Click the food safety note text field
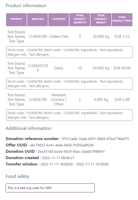This screenshot has width=138, height=200. pyautogui.click(x=50, y=188)
